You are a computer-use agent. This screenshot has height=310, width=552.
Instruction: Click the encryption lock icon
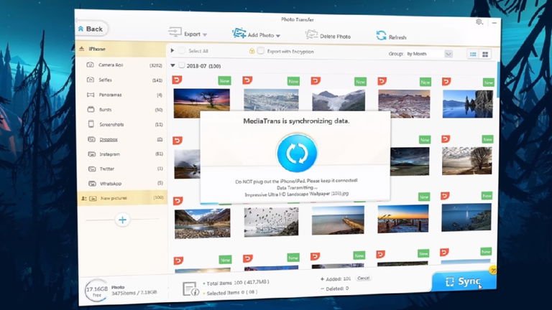click(x=252, y=51)
